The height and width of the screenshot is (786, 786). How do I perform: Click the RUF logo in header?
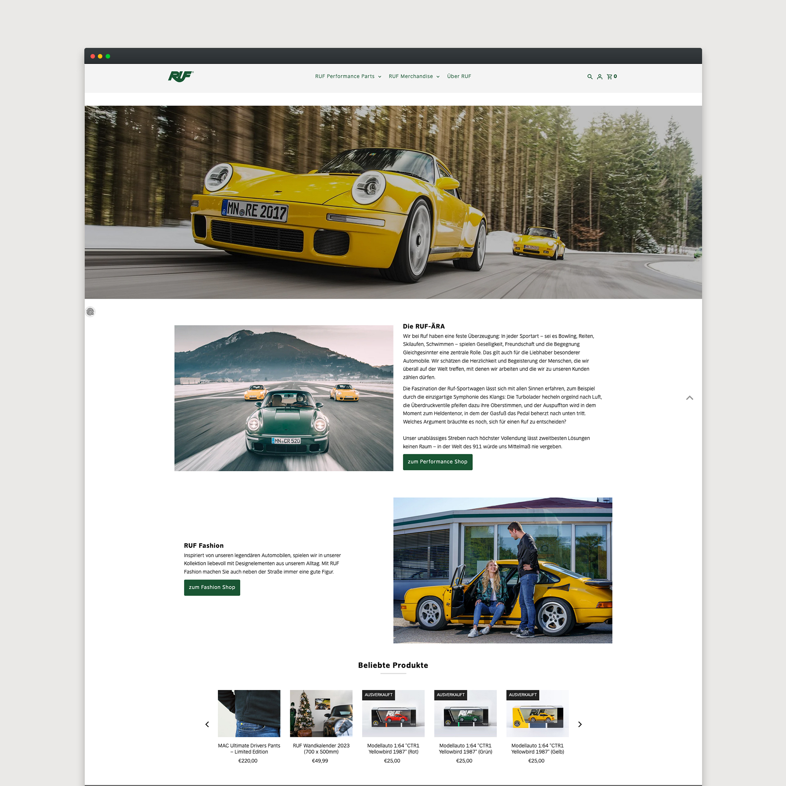181,76
